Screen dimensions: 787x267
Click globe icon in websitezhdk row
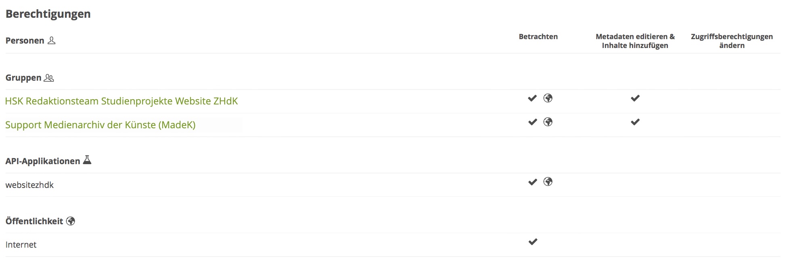coord(548,182)
